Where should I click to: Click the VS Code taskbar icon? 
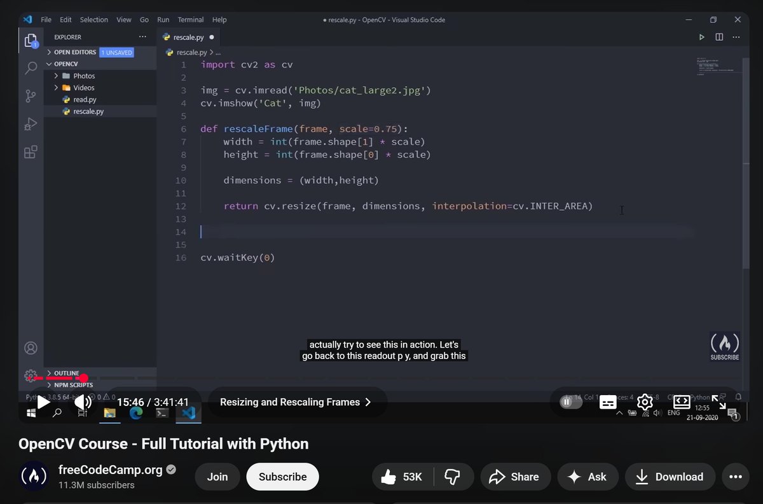click(188, 413)
